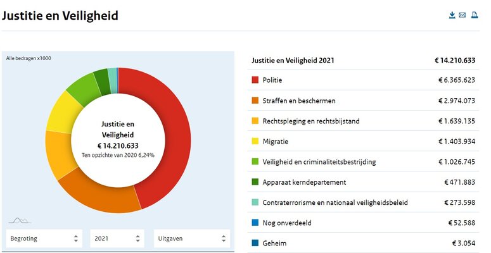Image resolution: width=491 pixels, height=253 pixels.
Task: Click the amount € 273.598
Action: coord(460,202)
